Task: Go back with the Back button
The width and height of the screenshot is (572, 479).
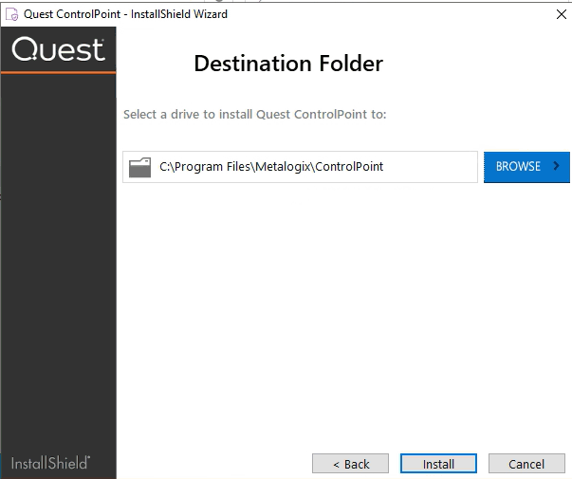Action: 350,464
